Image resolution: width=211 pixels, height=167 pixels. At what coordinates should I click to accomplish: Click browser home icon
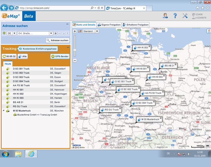click(x=198, y=8)
